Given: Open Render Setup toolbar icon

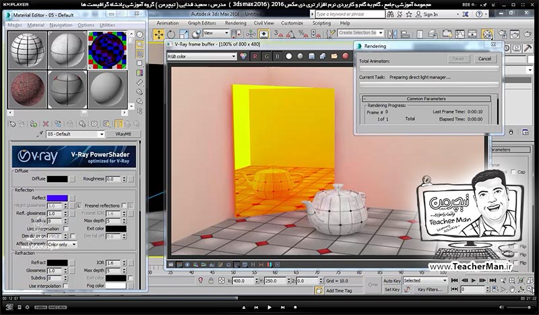Looking at the screenshot, I should click(502, 34).
